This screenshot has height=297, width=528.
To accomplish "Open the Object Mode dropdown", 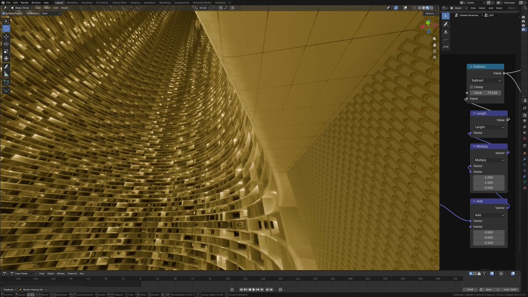I will [x=21, y=8].
